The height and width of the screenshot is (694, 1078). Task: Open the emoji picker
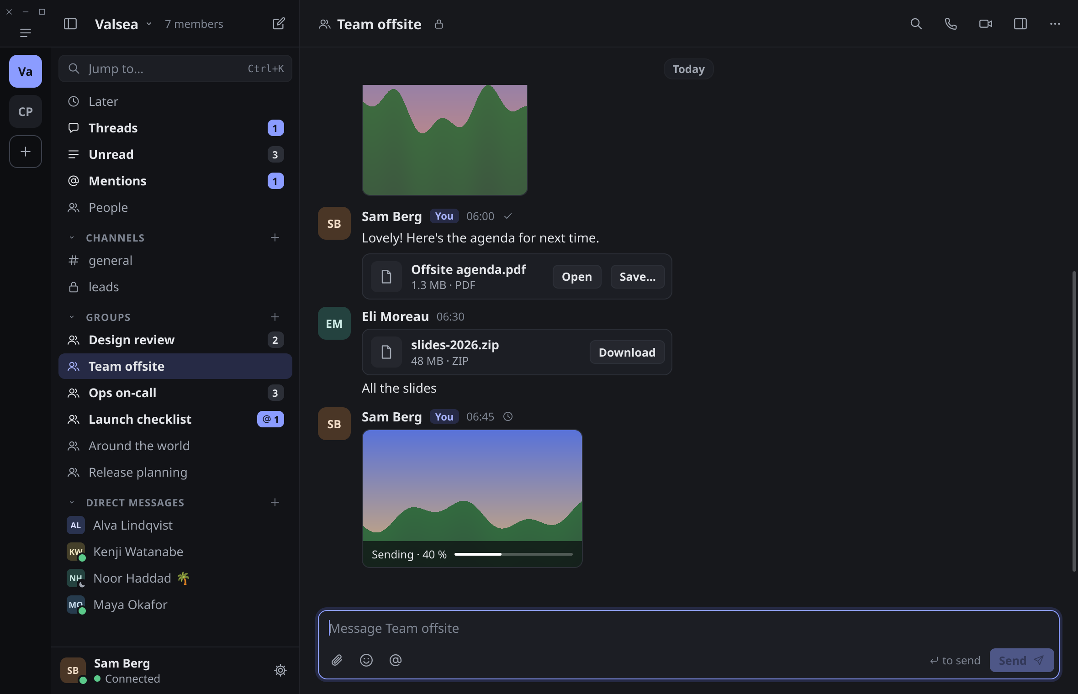coord(366,660)
